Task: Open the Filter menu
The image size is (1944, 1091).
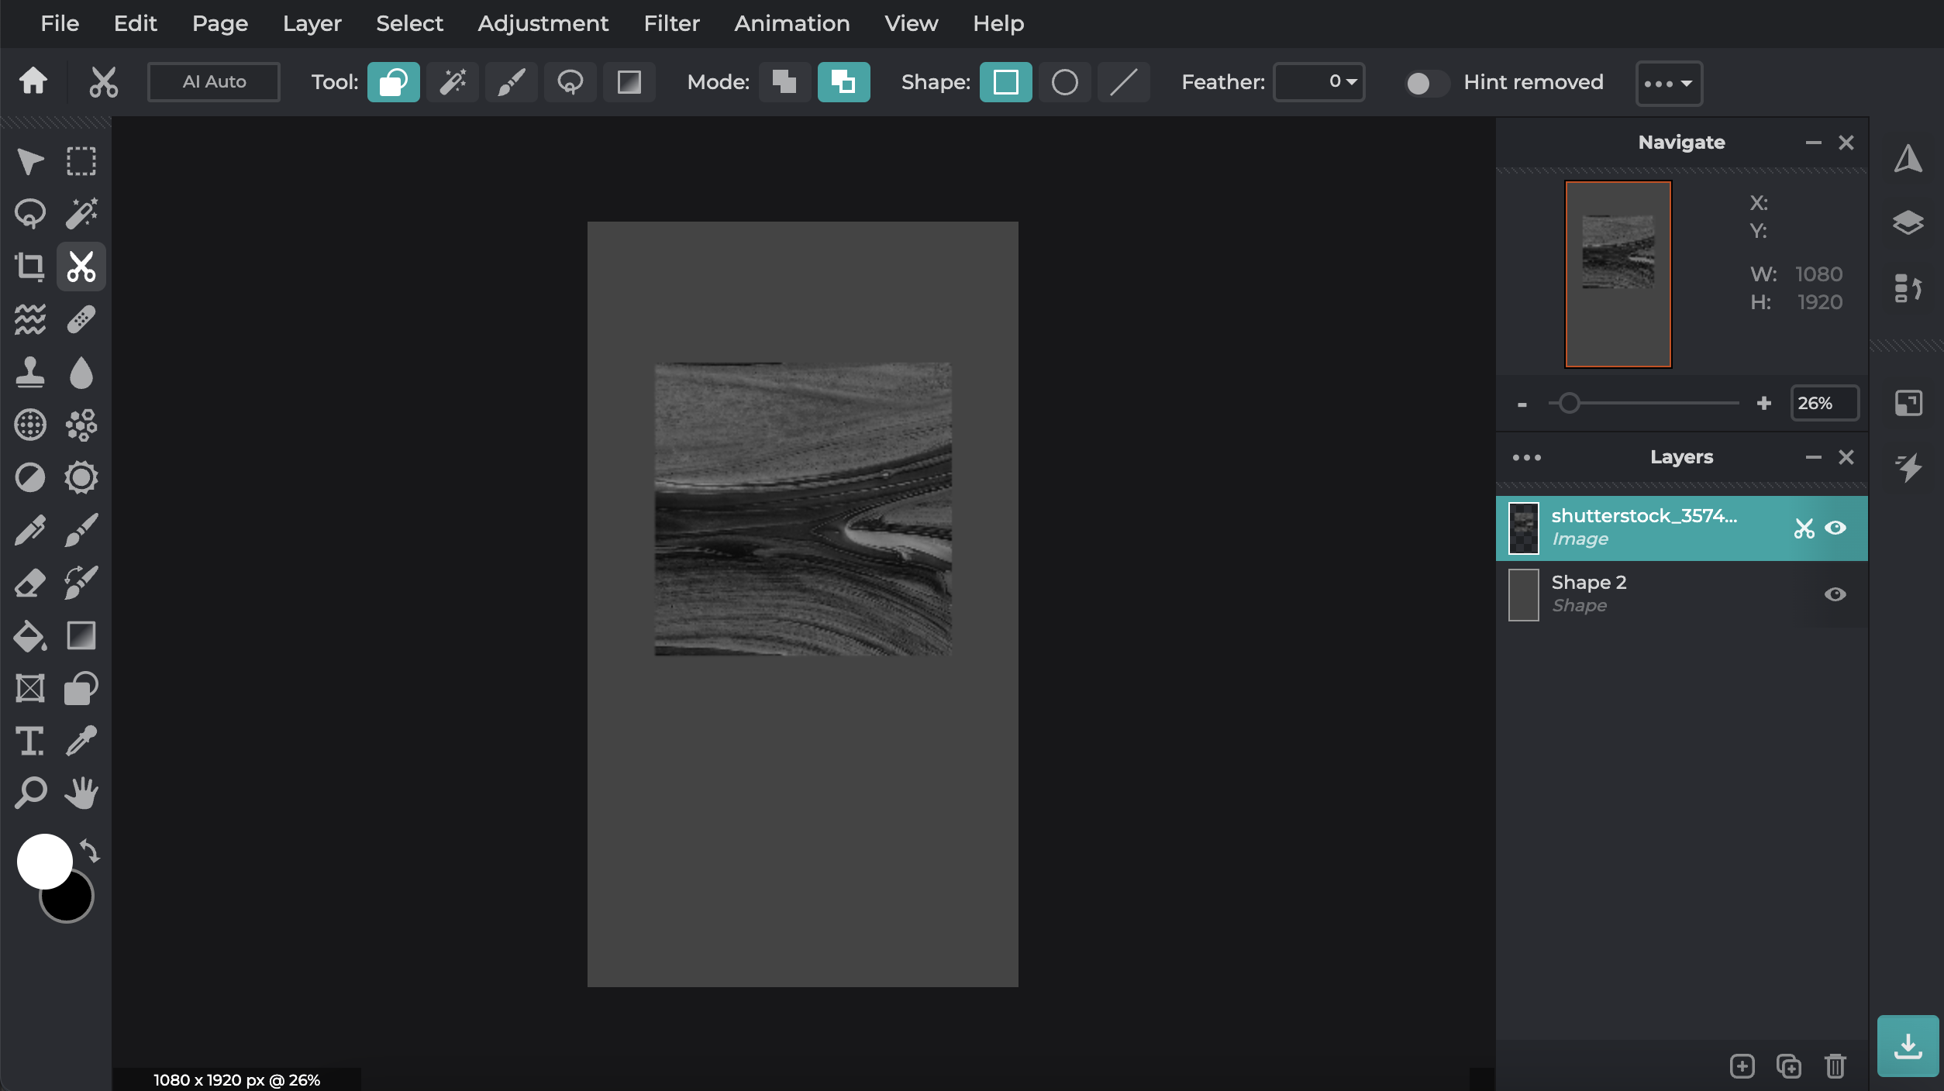Action: click(671, 23)
